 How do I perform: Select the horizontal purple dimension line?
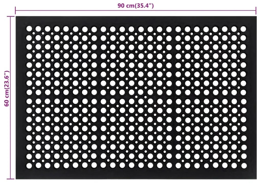coord(77,10)
